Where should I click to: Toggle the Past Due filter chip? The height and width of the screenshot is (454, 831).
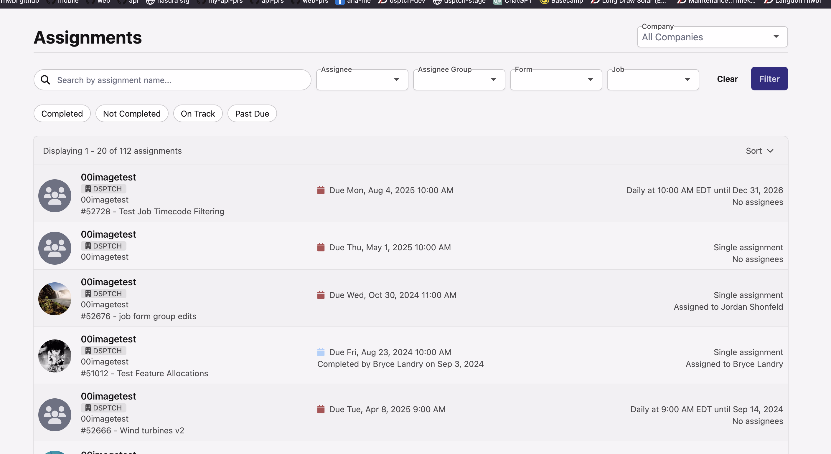(252, 113)
